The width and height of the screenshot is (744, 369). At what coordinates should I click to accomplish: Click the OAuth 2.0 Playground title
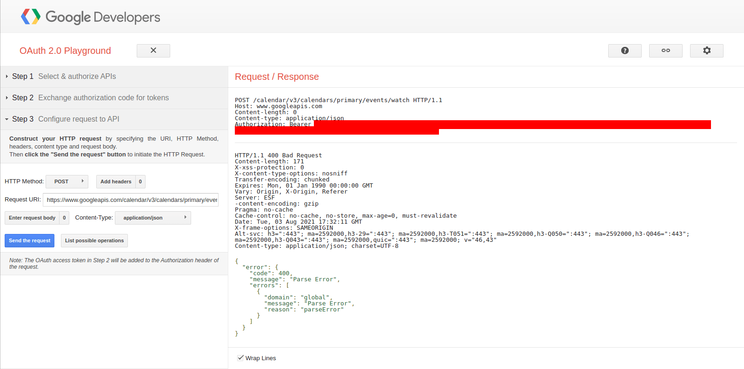click(65, 51)
